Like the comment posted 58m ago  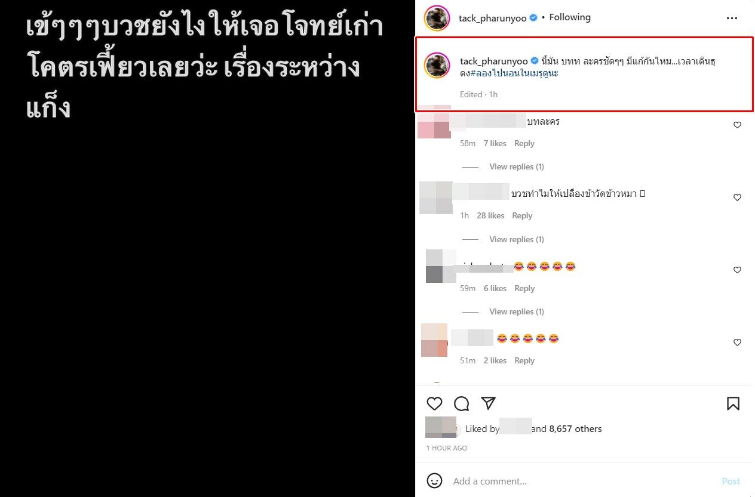737,125
